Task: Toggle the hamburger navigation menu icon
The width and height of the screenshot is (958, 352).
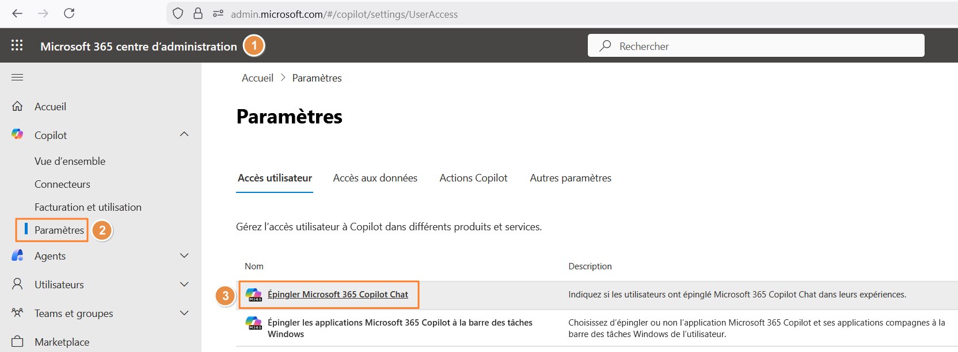Action: (17, 78)
